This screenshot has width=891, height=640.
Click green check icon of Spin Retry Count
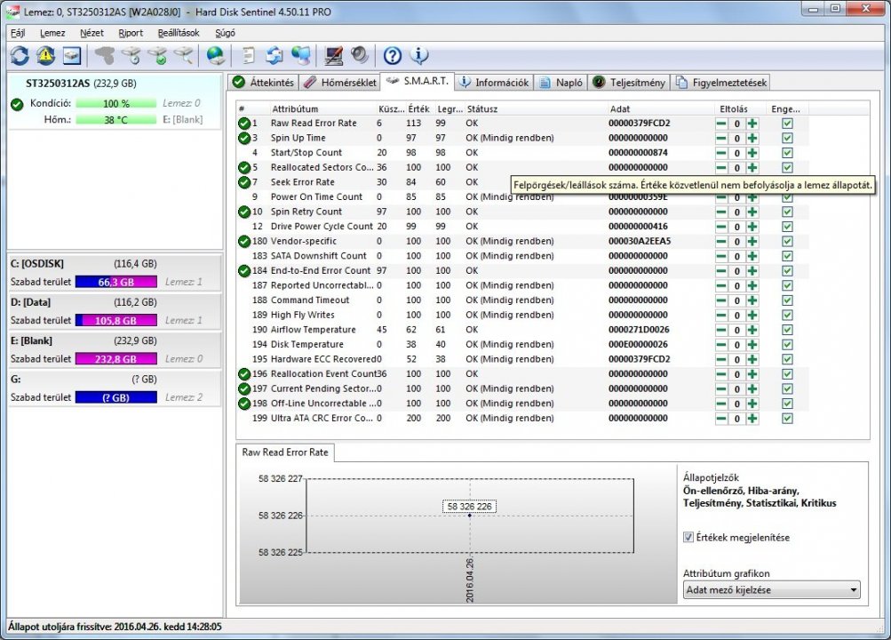[x=244, y=212]
